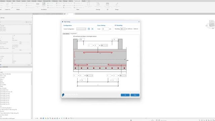Click the top rebar second count field
Image resolution: width=215 pixels, height=121 pixels.
(x=96, y=45)
